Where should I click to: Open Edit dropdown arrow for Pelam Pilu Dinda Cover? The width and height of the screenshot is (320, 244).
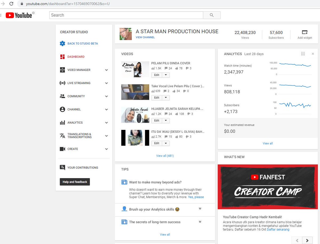point(166,75)
